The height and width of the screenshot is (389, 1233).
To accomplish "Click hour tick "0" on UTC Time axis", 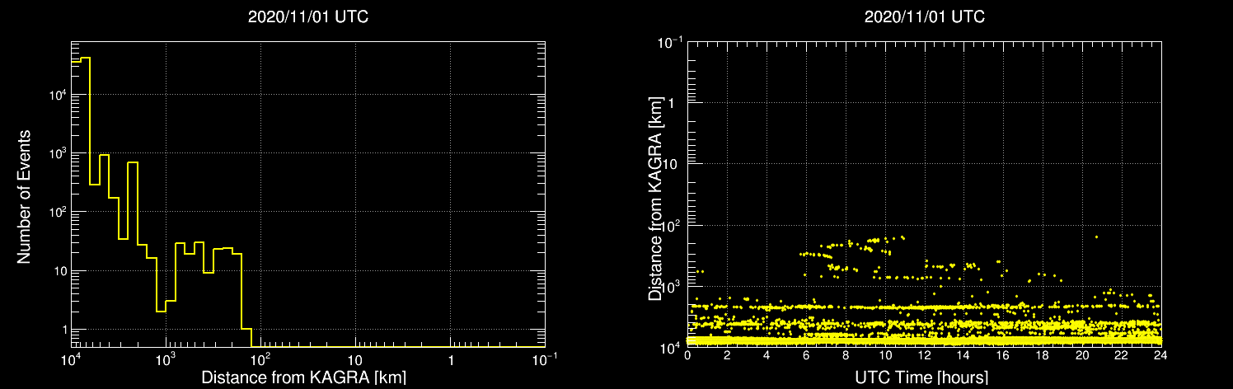I will click(x=687, y=356).
